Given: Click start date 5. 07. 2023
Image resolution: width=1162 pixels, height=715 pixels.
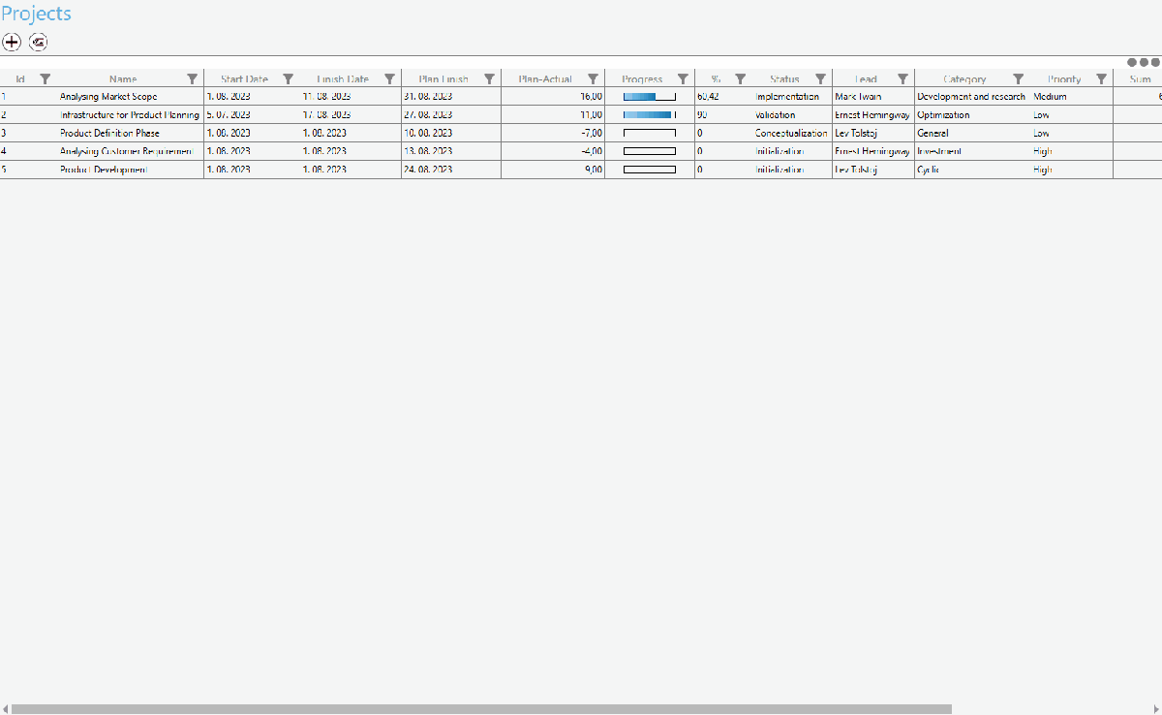Looking at the screenshot, I should pyautogui.click(x=229, y=115).
